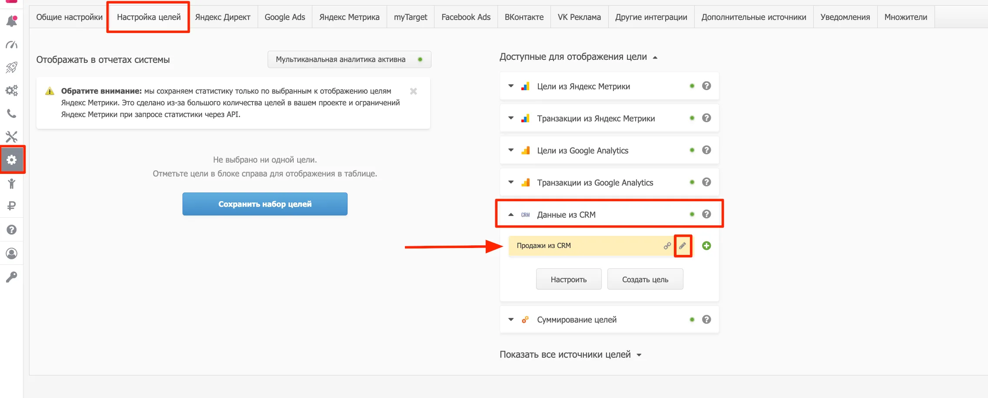Click the green plus icon beside Продажи из CRM
Image resolution: width=988 pixels, height=398 pixels.
coord(706,246)
